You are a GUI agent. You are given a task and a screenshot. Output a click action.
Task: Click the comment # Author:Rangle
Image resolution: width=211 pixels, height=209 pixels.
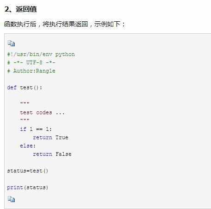click(31, 71)
